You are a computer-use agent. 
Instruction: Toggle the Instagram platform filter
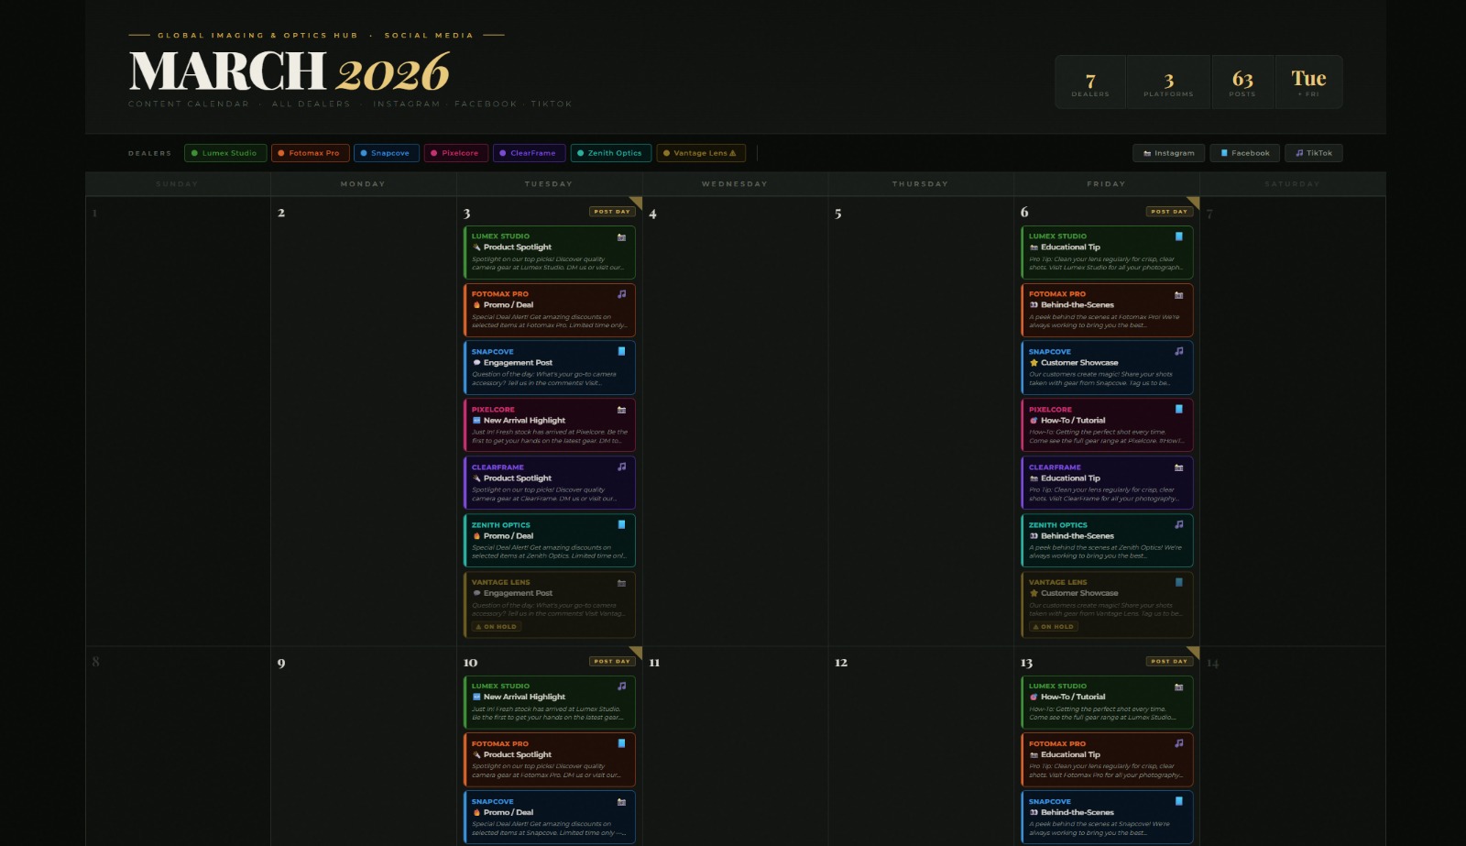click(x=1169, y=153)
